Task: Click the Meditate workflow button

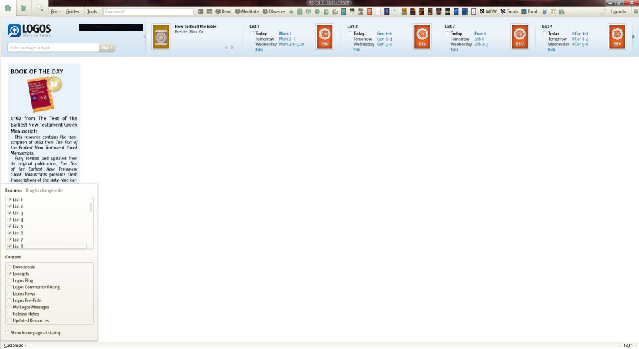Action: 247,11
